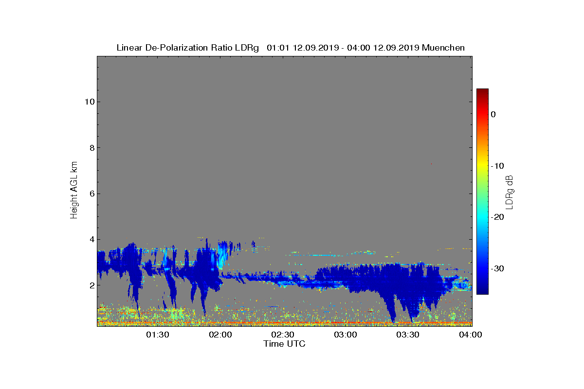Click the dark red top of colorbar
The width and height of the screenshot is (584, 389).
(482, 91)
